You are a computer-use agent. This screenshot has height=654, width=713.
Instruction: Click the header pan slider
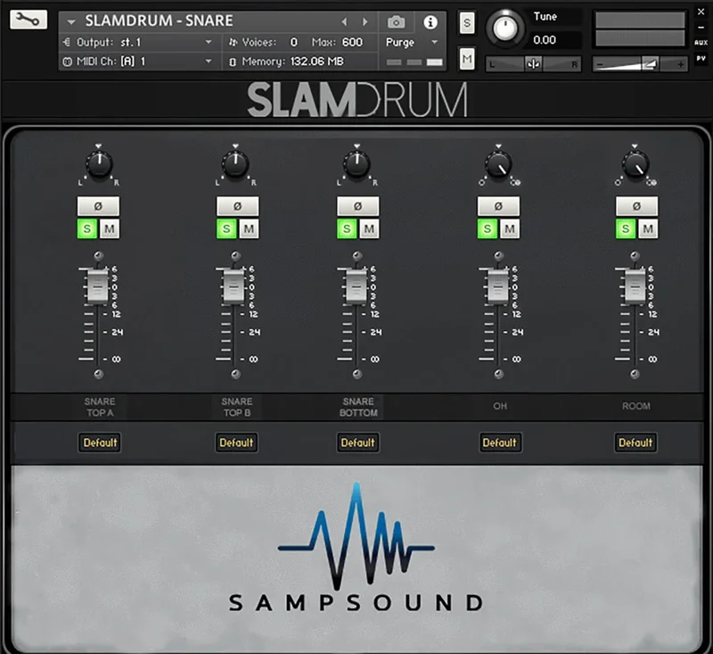pos(533,64)
